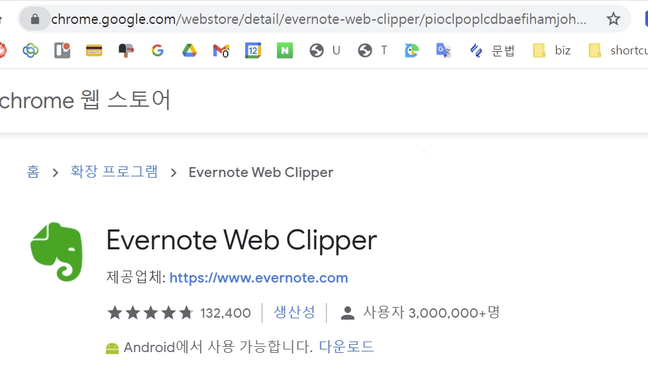Open the Gmail bookmark
The image size is (648, 374).
tap(221, 51)
